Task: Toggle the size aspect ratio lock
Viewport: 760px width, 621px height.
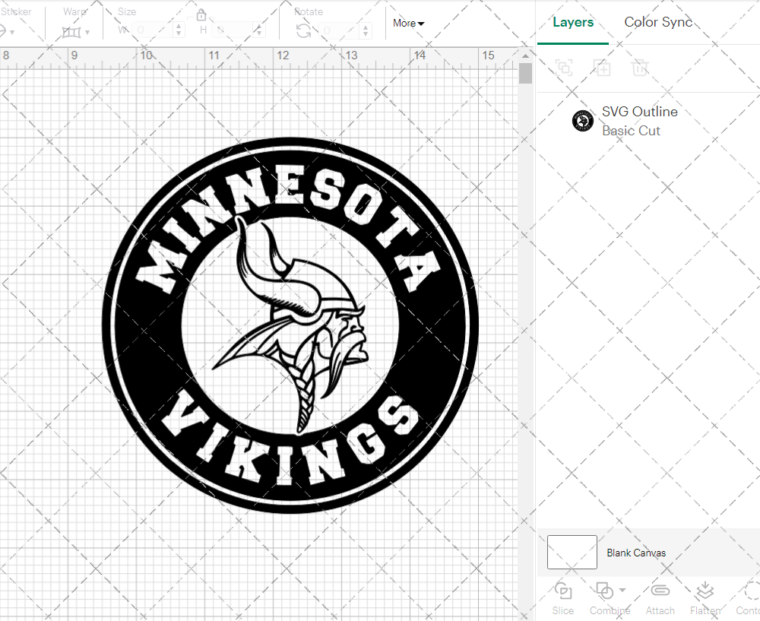Action: (201, 14)
